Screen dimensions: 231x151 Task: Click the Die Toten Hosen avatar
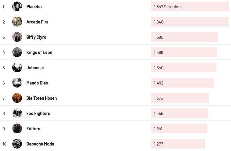coord(17,98)
